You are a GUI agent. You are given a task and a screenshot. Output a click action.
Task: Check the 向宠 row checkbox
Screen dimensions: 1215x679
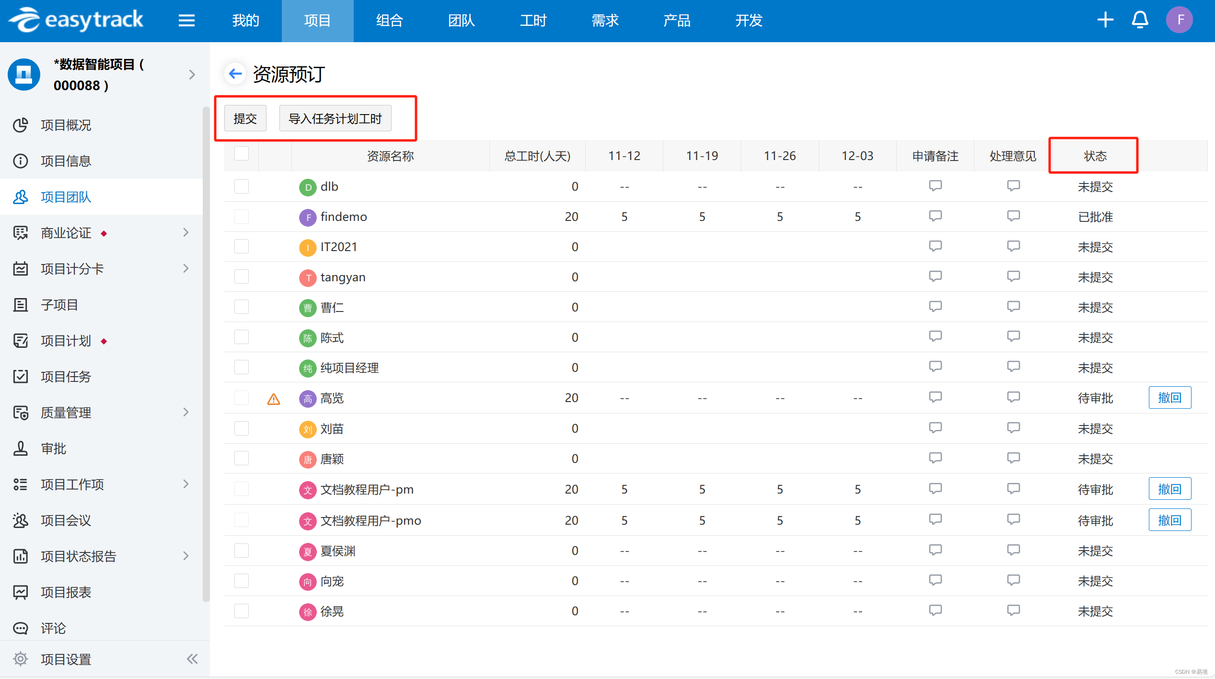click(x=242, y=581)
